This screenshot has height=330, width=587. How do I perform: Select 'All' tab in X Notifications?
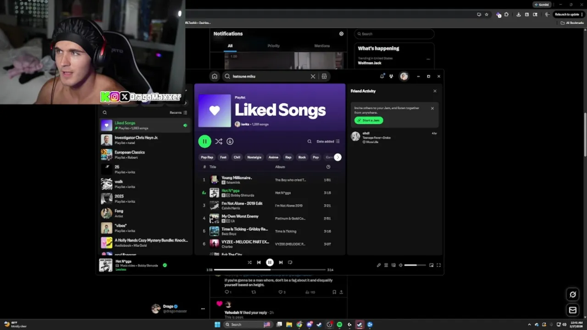click(x=230, y=46)
